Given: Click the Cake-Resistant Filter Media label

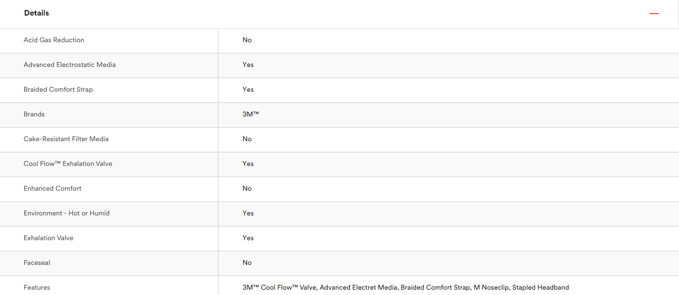Looking at the screenshot, I should (66, 139).
